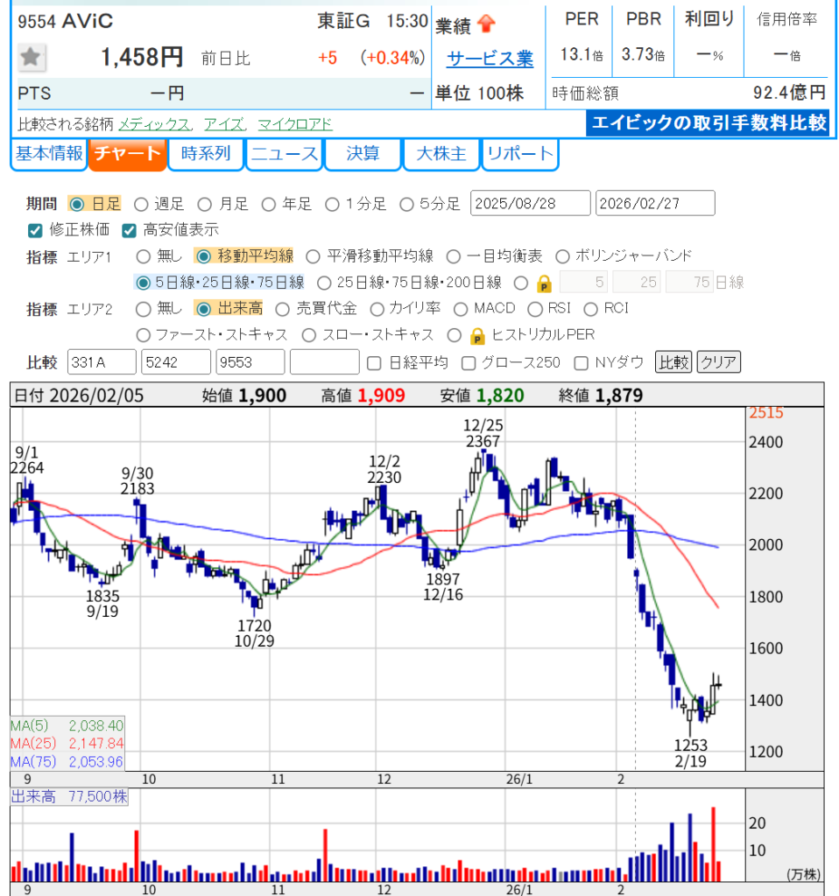Click the red 業績 up-arrow icon
The image size is (839, 896).
pos(487,24)
